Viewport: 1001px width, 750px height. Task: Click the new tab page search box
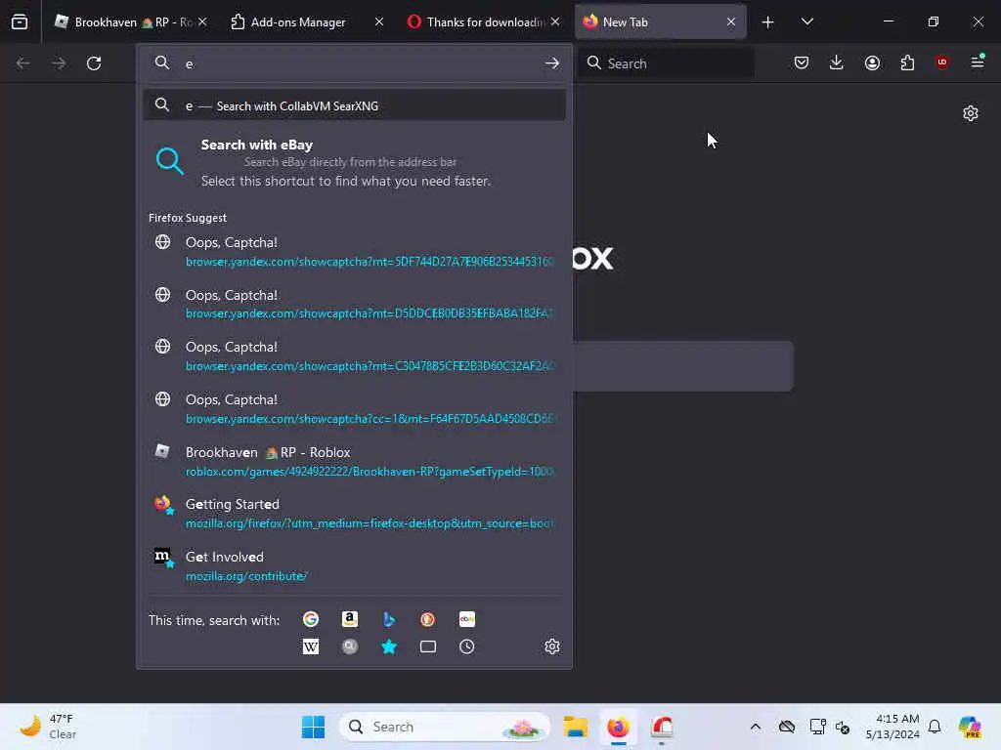(x=683, y=366)
